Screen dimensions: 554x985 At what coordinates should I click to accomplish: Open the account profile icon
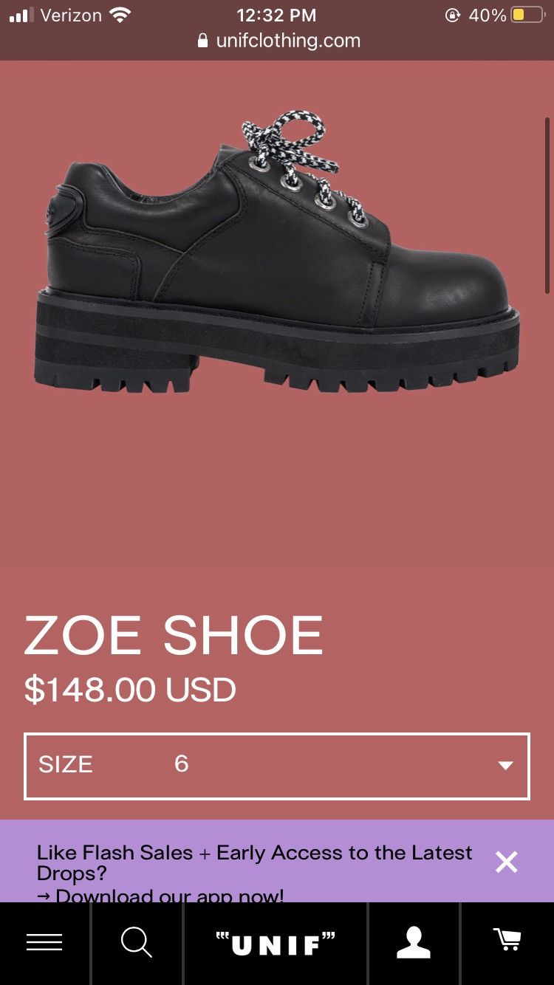click(x=414, y=942)
